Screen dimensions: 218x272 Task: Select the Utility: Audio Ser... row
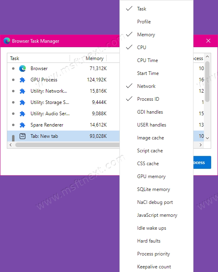64,114
